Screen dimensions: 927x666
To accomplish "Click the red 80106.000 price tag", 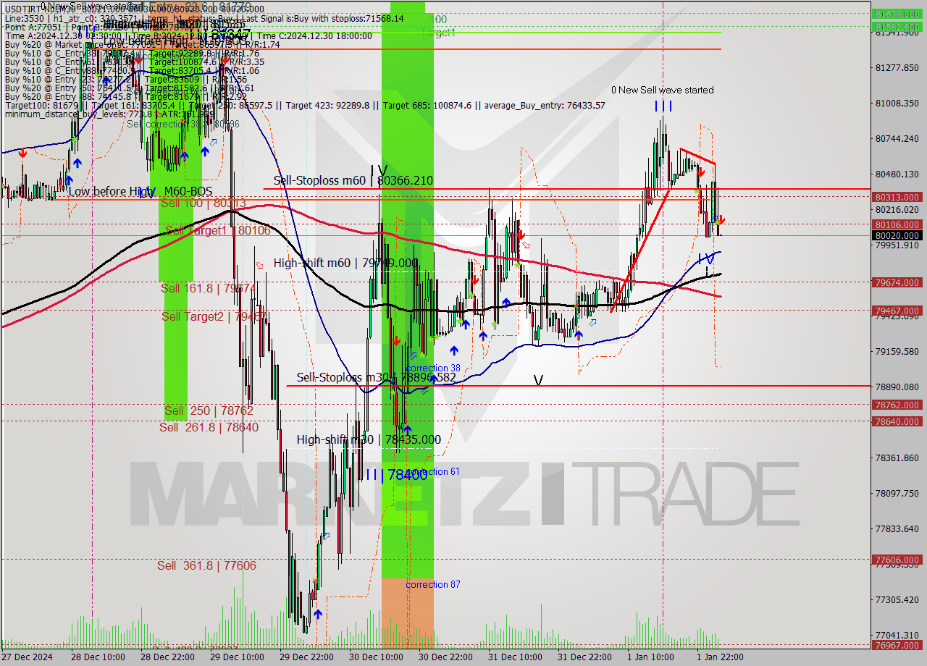I will click(898, 224).
